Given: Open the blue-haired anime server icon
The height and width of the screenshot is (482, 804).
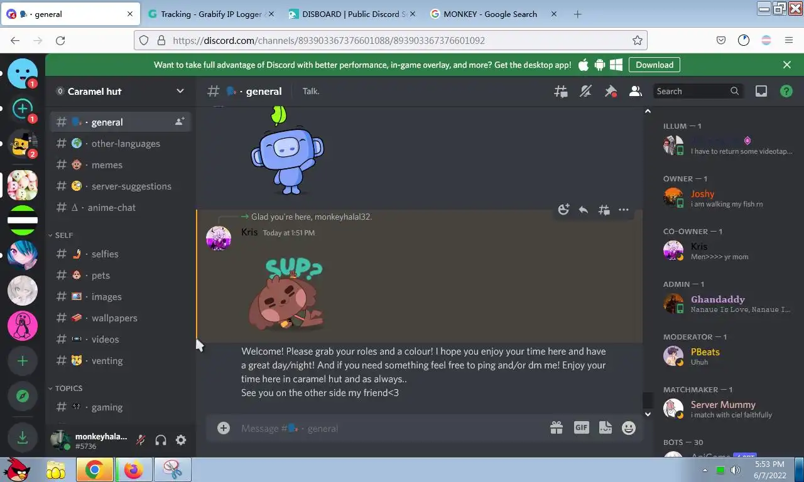Looking at the screenshot, I should (23, 255).
